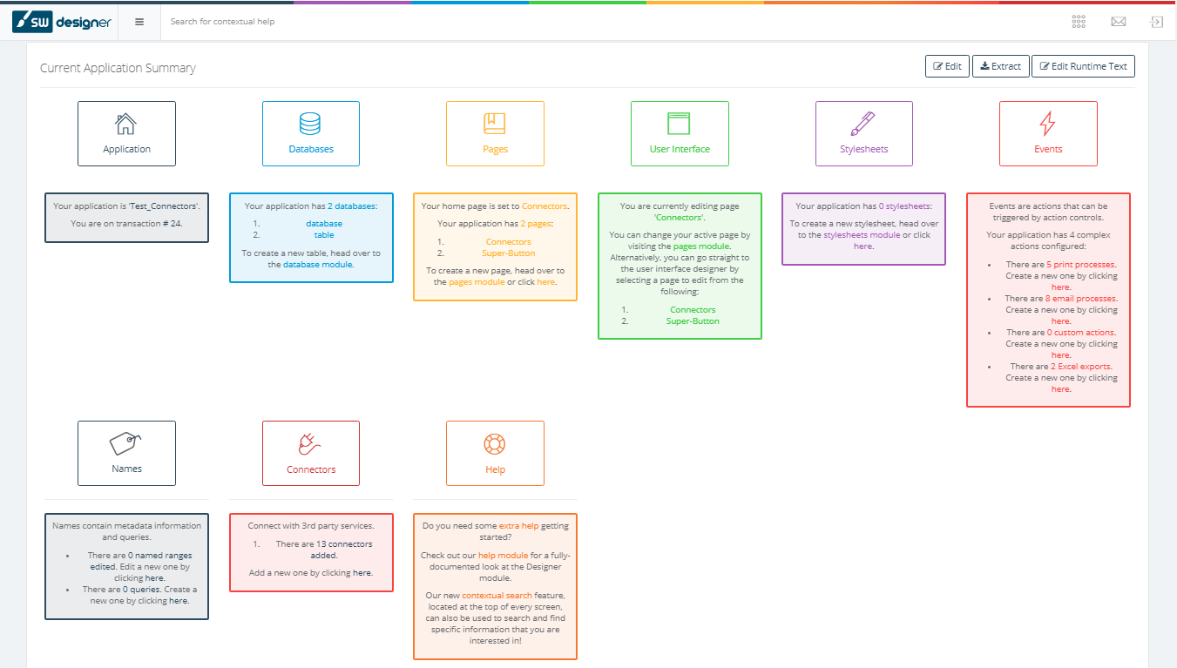This screenshot has width=1177, height=668.
Task: Focus the contextual help search field
Action: coord(348,22)
